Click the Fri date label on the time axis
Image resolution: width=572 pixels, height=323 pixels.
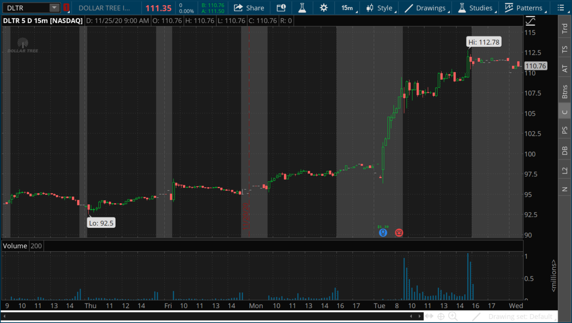click(168, 305)
